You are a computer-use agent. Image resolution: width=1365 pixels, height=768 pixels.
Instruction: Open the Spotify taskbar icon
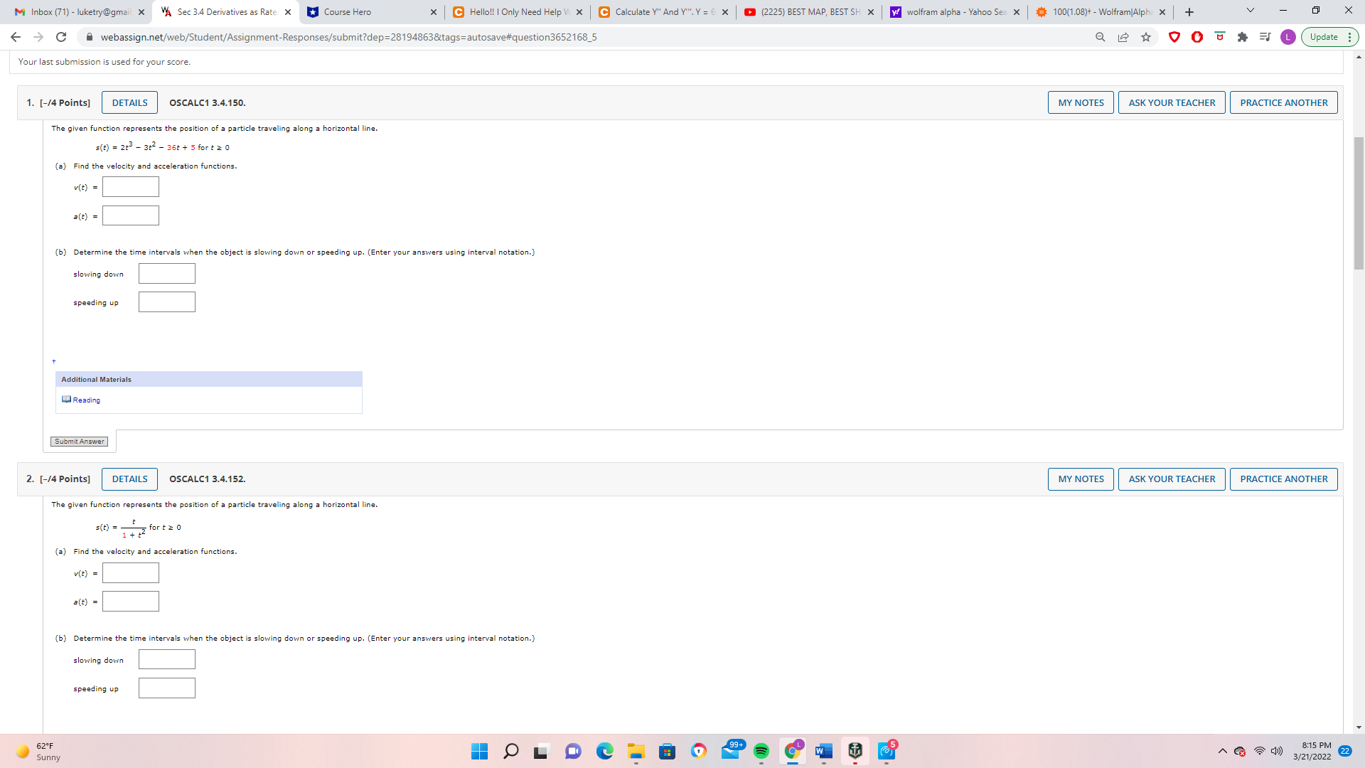(x=761, y=751)
